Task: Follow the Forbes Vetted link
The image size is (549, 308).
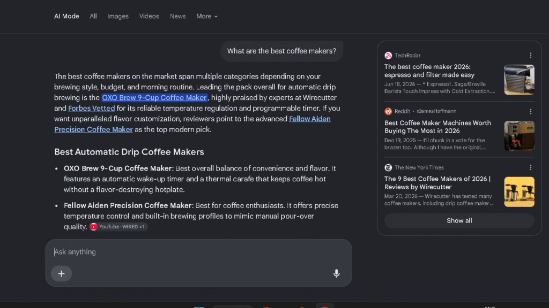Action: pyautogui.click(x=91, y=108)
